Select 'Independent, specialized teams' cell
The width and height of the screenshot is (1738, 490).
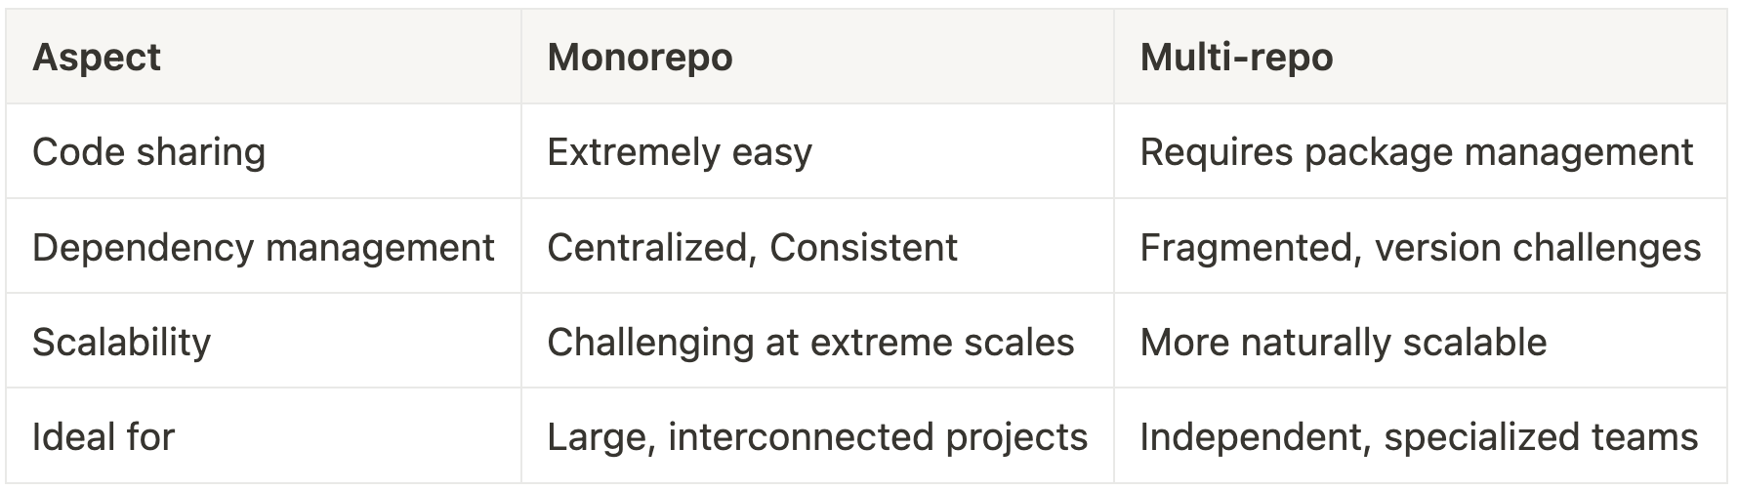click(1419, 436)
